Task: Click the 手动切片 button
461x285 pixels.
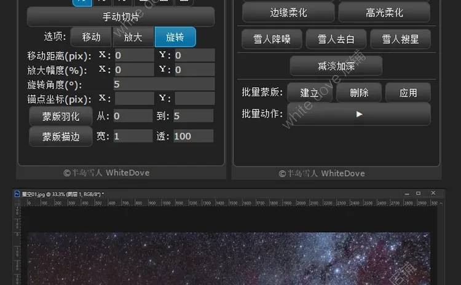Action: (x=120, y=17)
